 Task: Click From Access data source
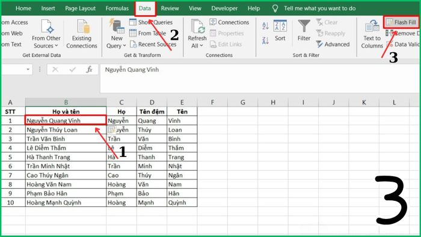[14, 22]
